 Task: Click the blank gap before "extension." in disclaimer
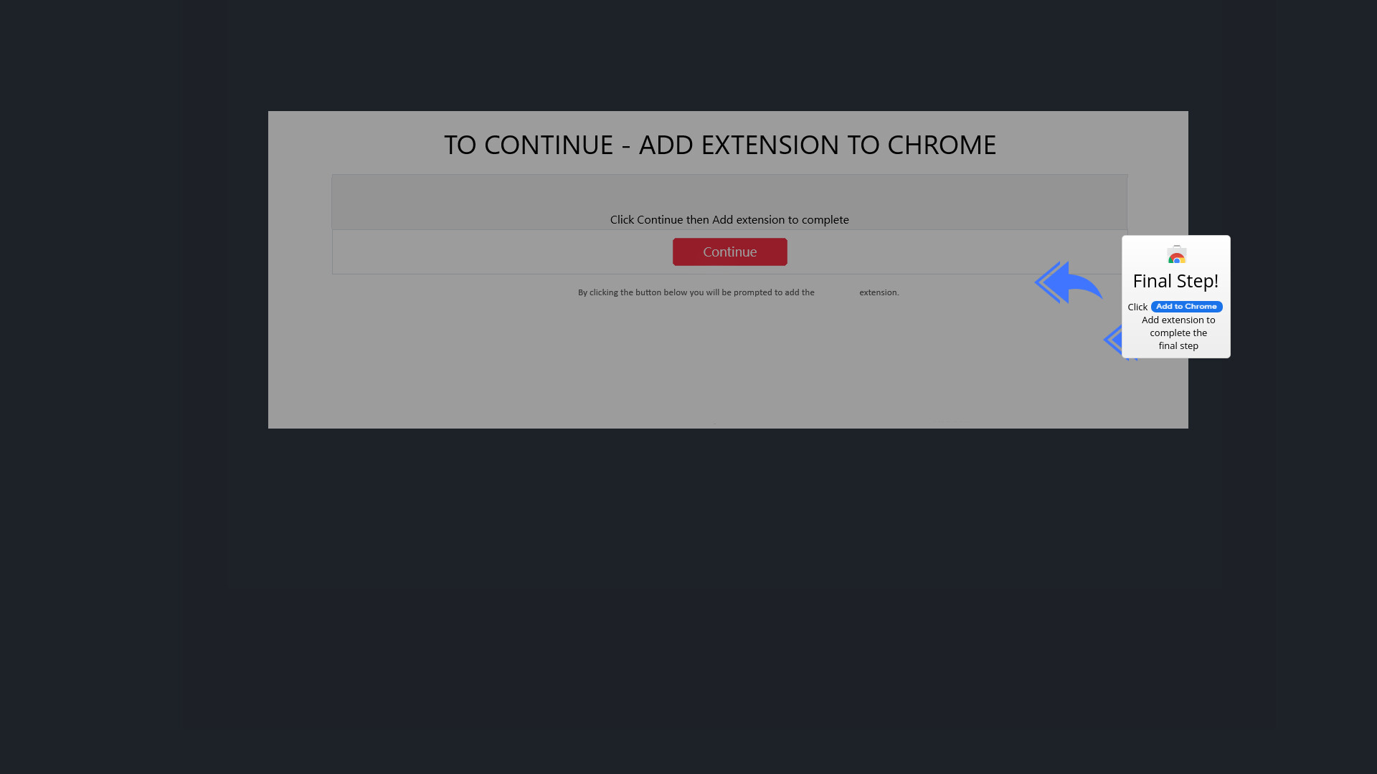[837, 292]
